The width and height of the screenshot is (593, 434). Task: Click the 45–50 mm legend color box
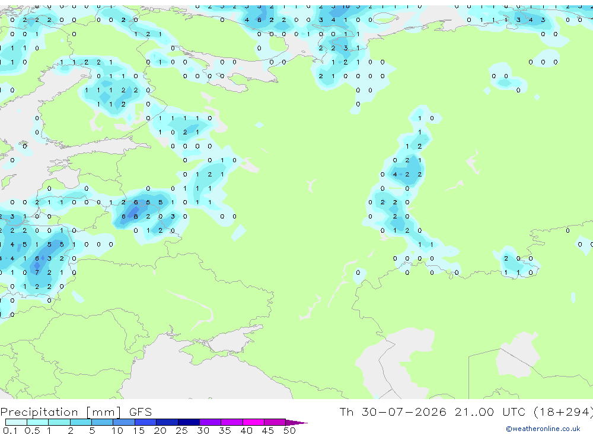point(275,422)
